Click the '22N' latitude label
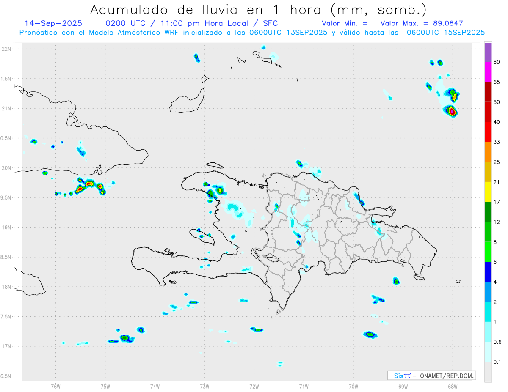Viewport: 508px width, 392px height. click(x=7, y=49)
